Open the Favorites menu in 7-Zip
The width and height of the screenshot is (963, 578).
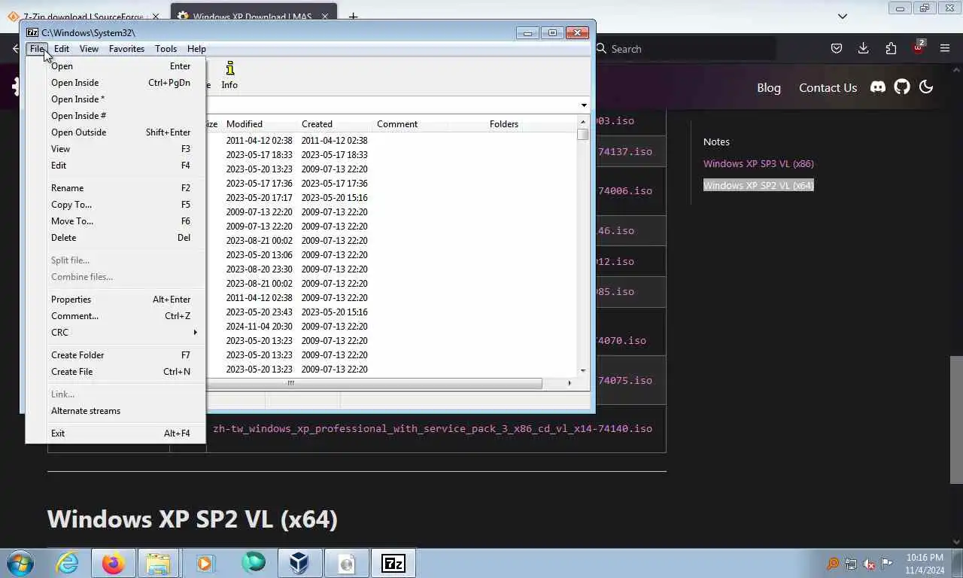point(126,48)
